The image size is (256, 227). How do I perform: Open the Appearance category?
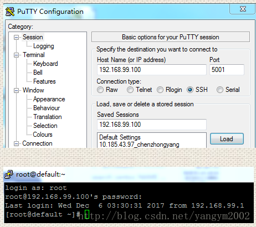pos(49,99)
